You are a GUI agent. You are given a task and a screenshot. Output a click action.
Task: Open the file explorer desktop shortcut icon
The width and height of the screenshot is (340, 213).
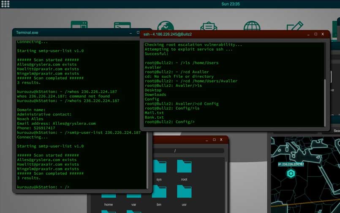pos(79,24)
